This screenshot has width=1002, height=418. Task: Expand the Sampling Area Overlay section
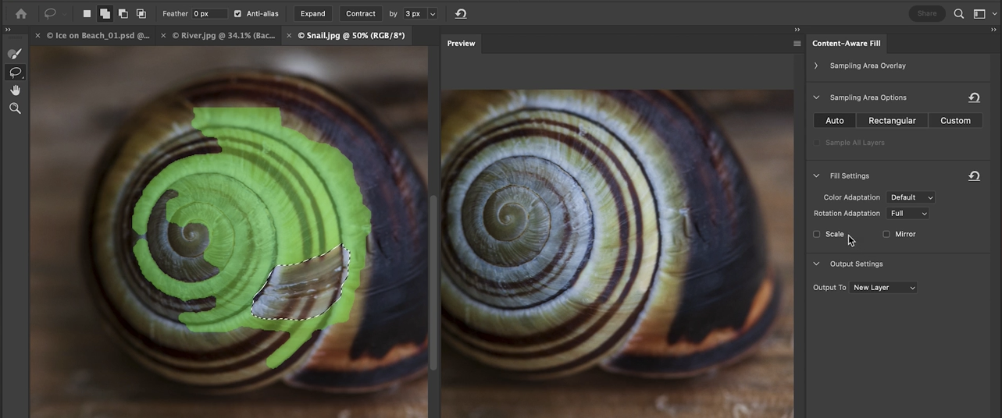(816, 66)
